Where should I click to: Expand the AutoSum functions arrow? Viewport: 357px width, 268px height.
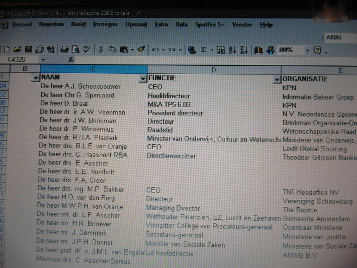(212, 50)
